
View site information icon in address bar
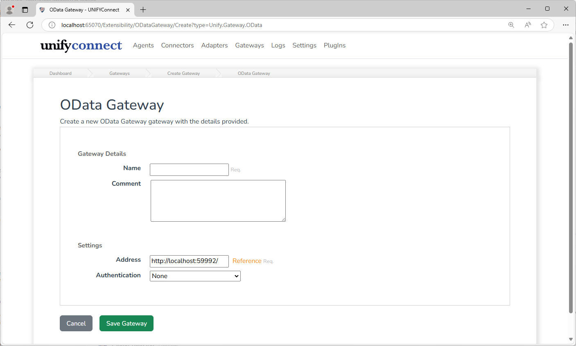point(52,25)
